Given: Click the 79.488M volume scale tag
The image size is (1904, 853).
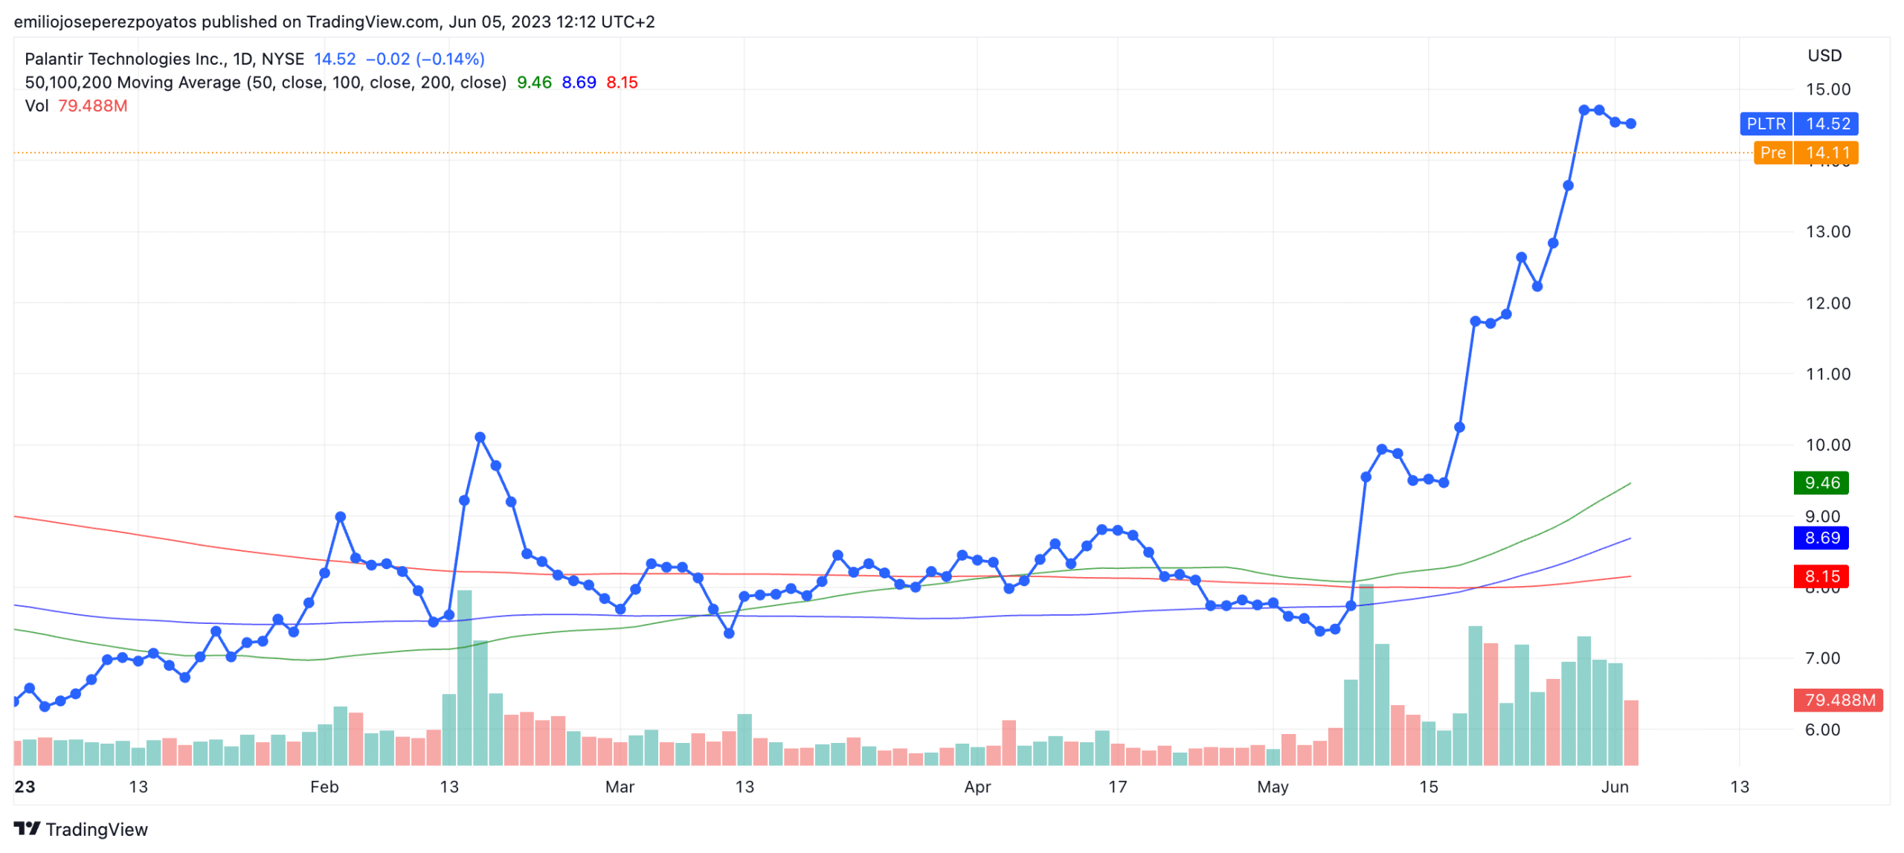Looking at the screenshot, I should (x=1838, y=700).
